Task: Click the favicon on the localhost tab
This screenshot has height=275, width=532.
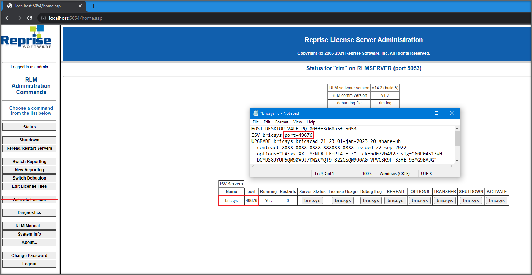Action: [9, 6]
